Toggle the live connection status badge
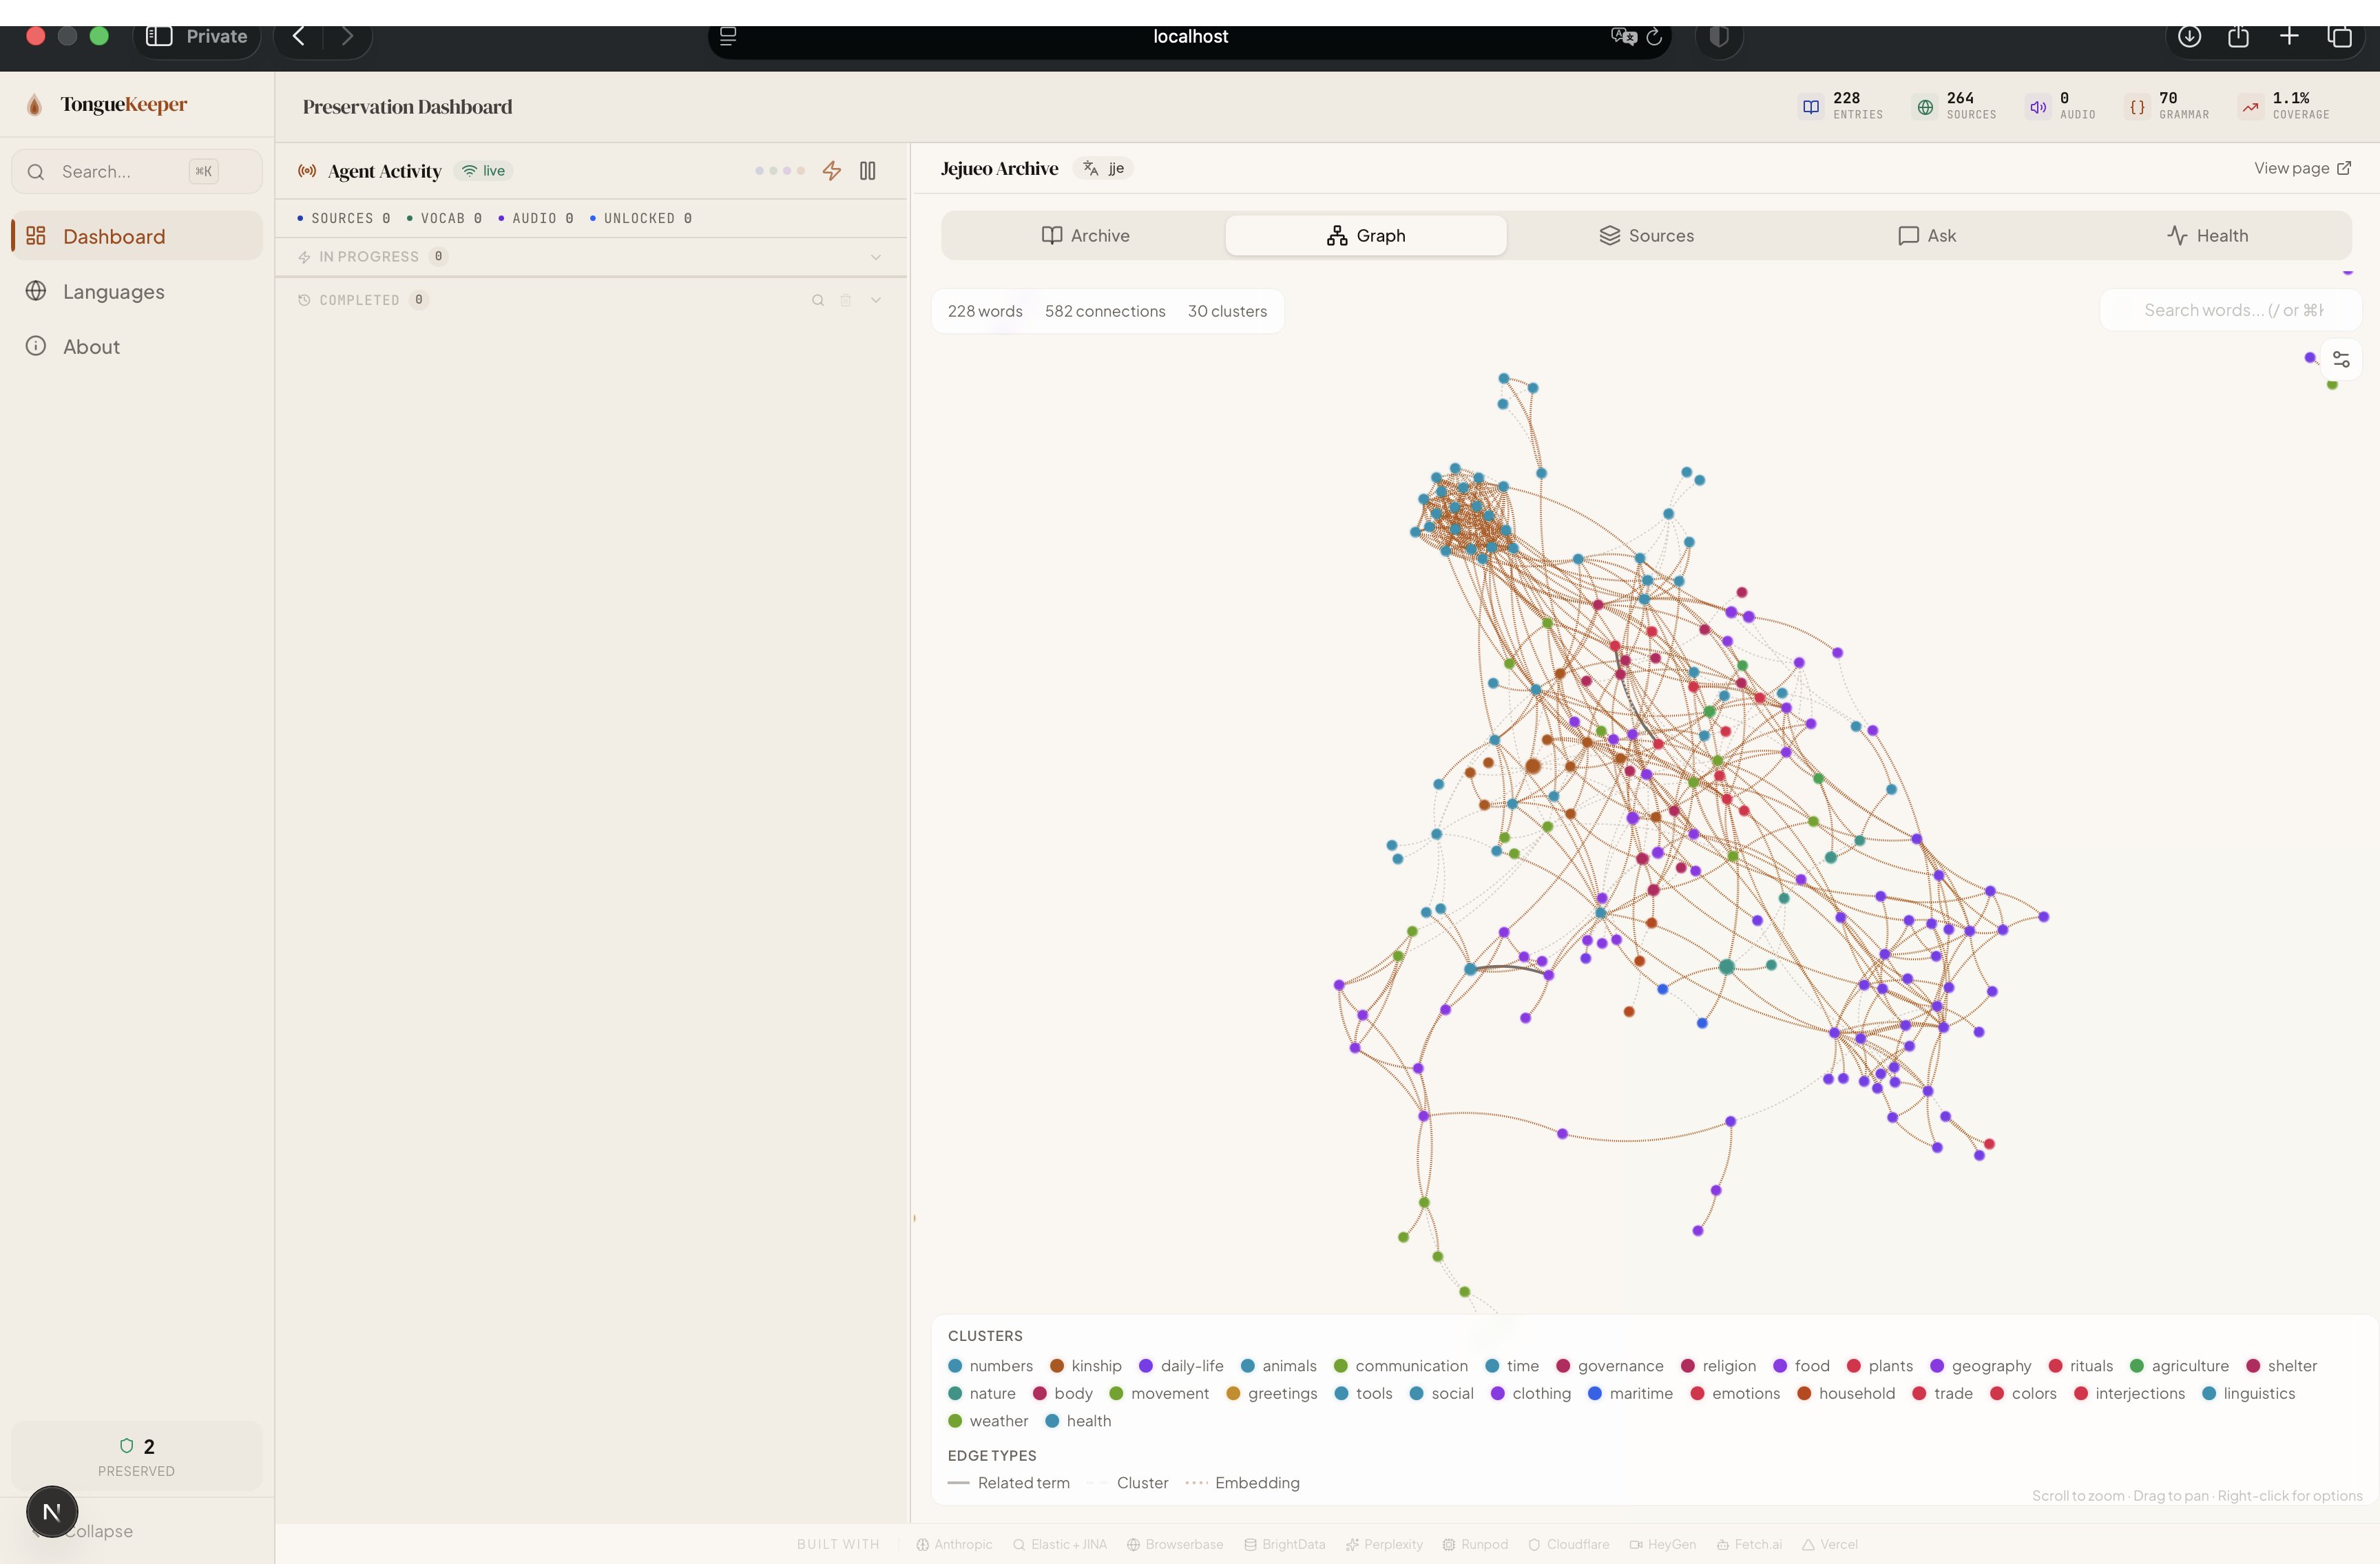Image resolution: width=2380 pixels, height=1564 pixels. coord(484,171)
